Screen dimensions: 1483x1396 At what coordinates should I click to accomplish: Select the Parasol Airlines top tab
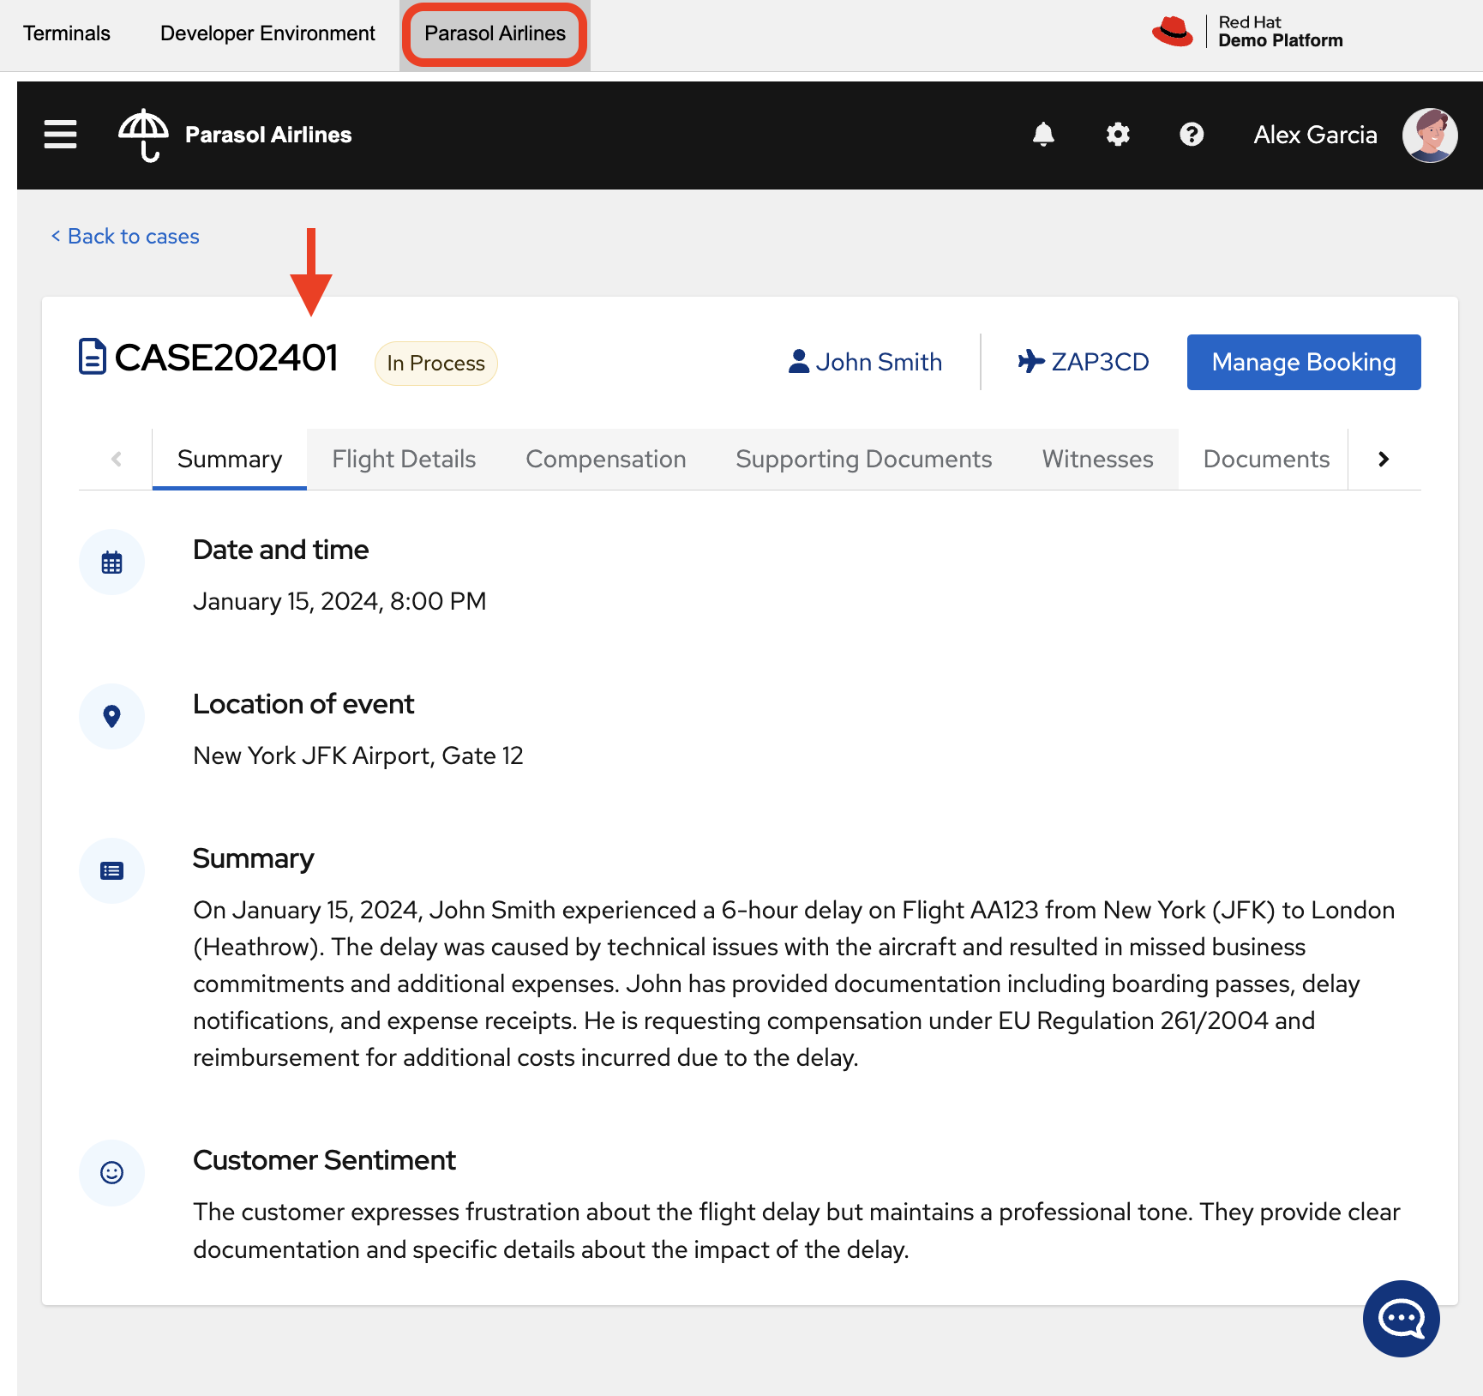pyautogui.click(x=495, y=33)
